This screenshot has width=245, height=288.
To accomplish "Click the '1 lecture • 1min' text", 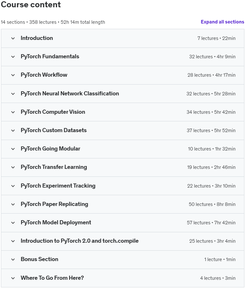I will (x=220, y=259).
